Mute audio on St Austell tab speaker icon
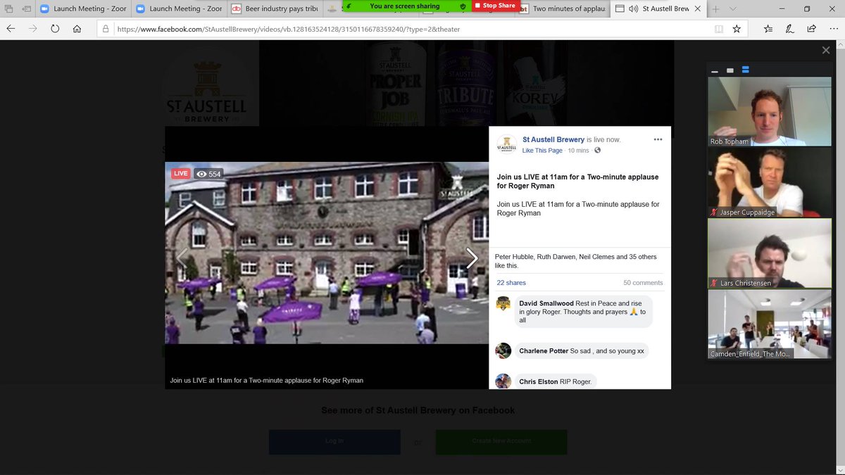Image resolution: width=845 pixels, height=475 pixels. coord(632,8)
